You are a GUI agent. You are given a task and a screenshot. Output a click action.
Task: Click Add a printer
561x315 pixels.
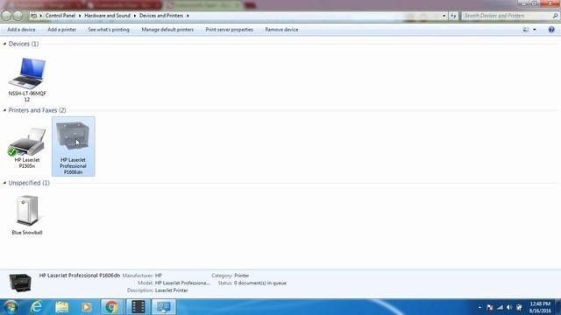coord(62,30)
